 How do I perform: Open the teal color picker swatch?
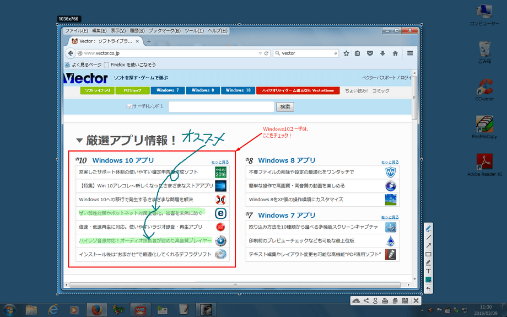pos(428,280)
